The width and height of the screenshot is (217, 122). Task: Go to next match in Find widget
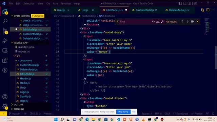(187, 22)
